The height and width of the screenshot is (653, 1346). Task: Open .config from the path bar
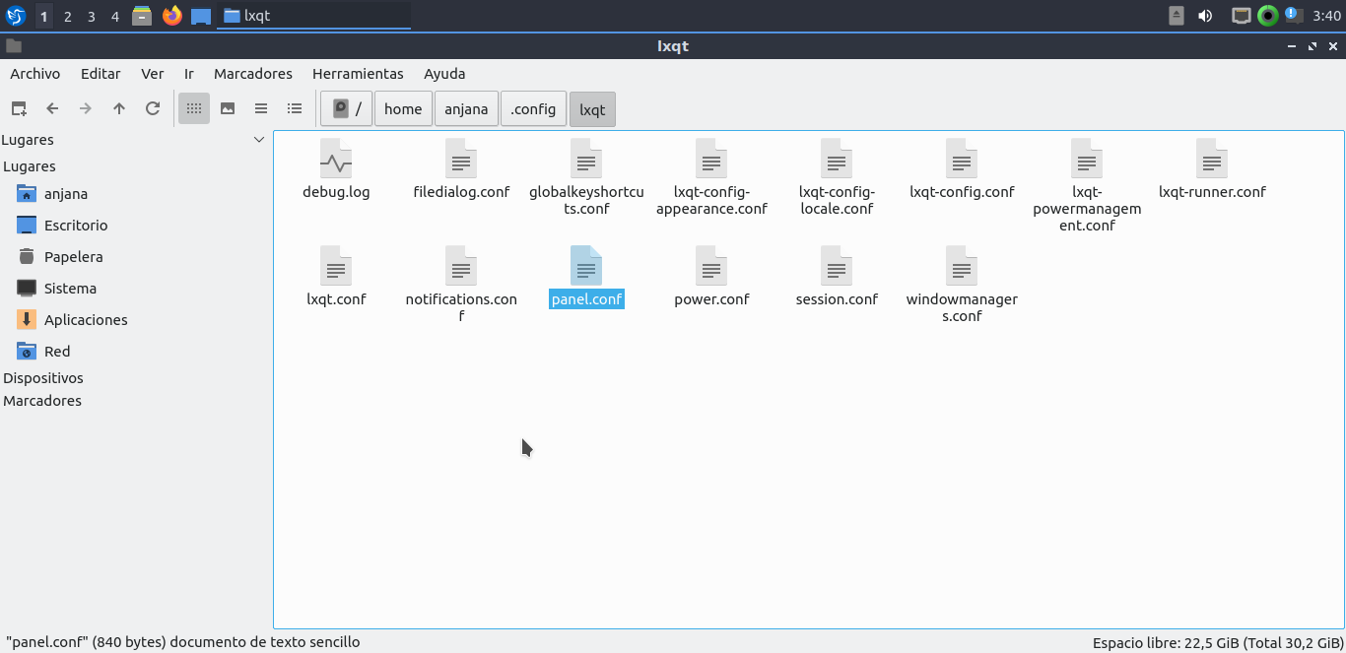click(533, 108)
